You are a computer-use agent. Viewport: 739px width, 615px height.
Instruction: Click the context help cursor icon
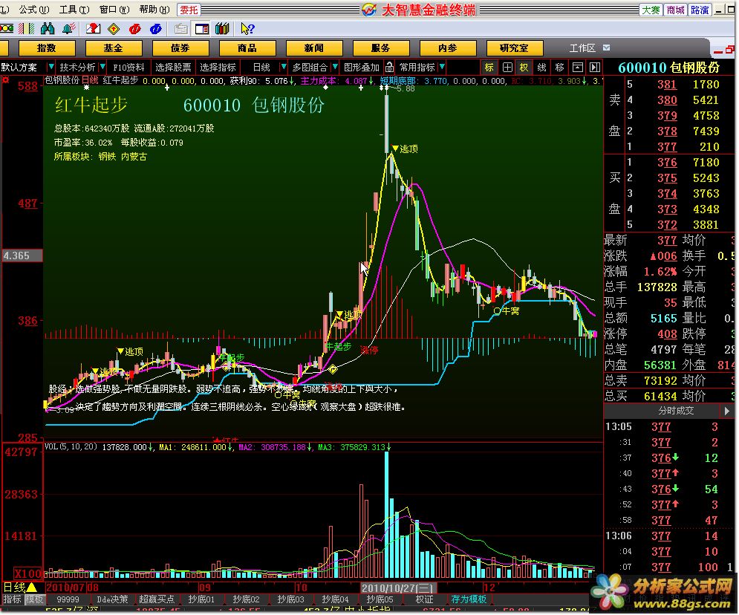pos(247,29)
